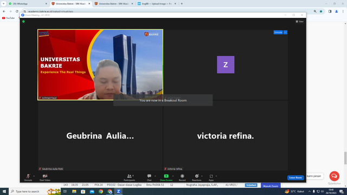Viewport: 347px width, 195px height.
Task: Unmute the microphone in Zoom toolbar
Action: pos(28,177)
